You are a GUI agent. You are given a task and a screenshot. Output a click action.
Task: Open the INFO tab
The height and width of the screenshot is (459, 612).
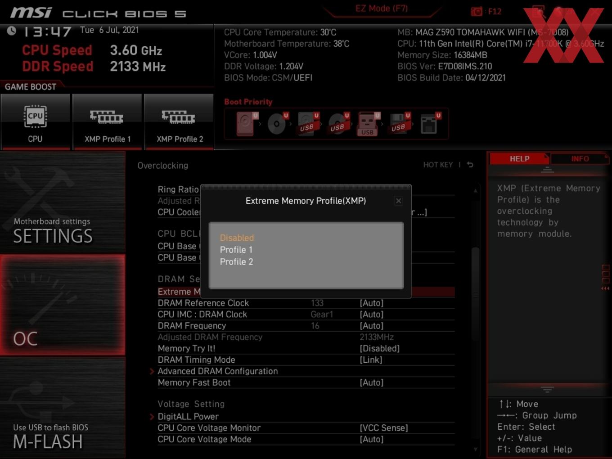tap(580, 159)
